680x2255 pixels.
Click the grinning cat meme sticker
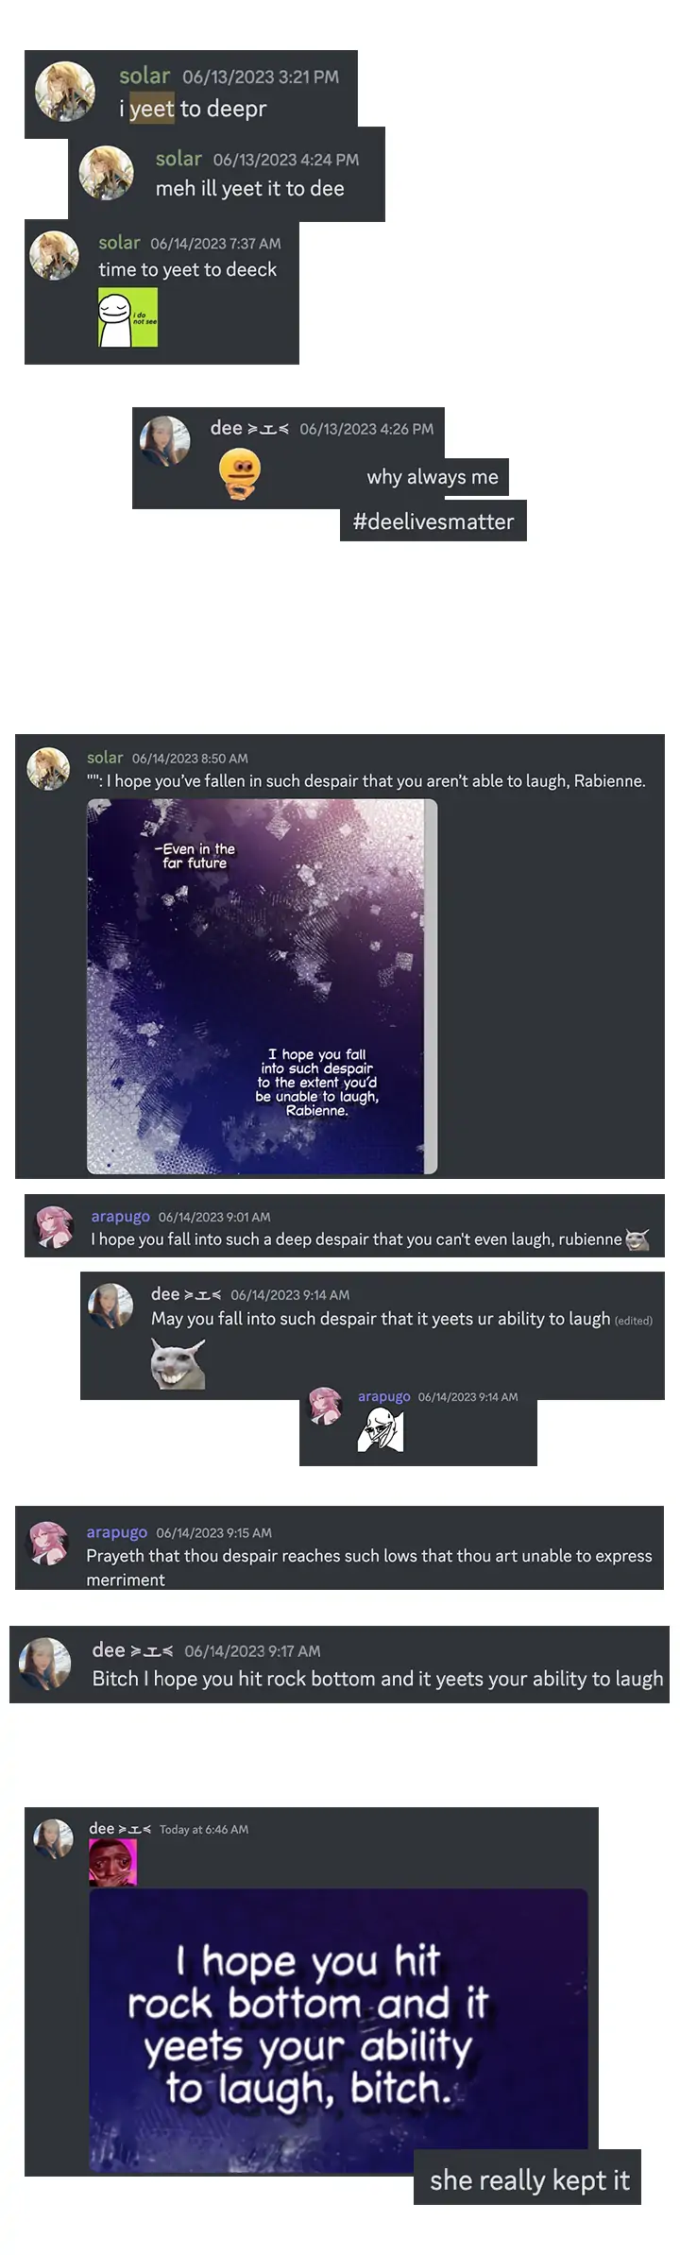point(178,1363)
